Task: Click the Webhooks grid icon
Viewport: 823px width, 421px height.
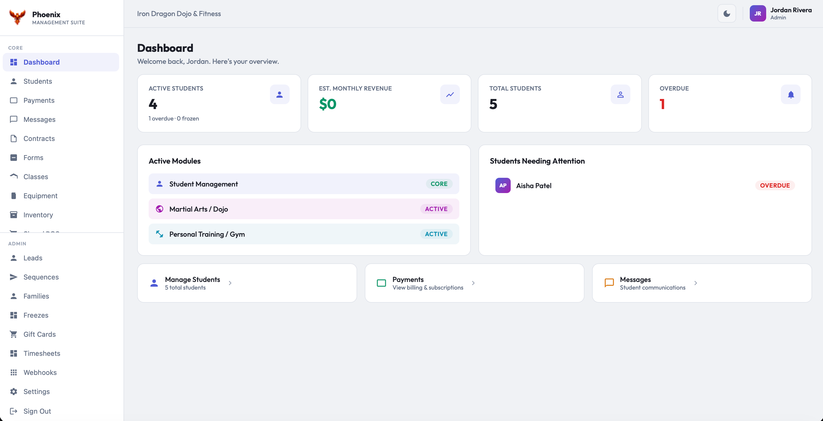Action: pyautogui.click(x=14, y=372)
